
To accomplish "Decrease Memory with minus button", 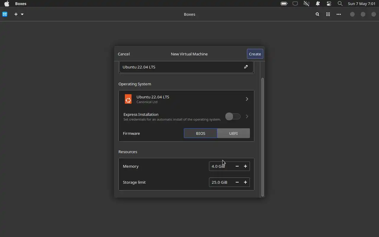I will tap(237, 166).
